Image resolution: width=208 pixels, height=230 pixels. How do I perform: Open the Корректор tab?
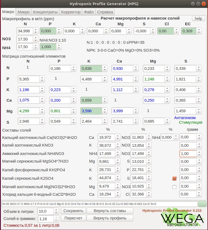[x=71, y=12]
